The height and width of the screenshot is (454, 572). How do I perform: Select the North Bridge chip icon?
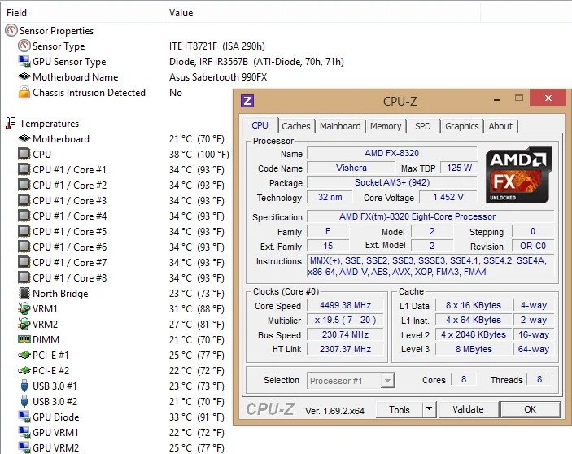tap(24, 293)
